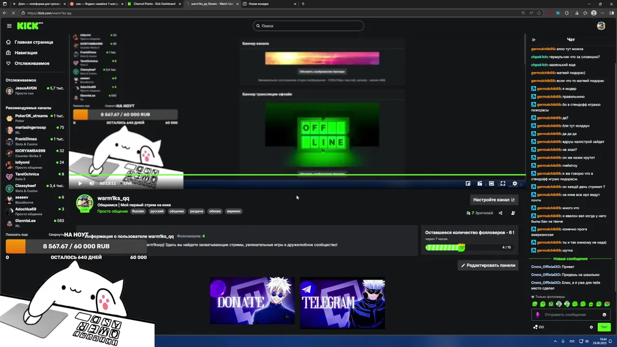Open a new browser tab with plus
The width and height of the screenshot is (617, 347).
click(x=303, y=4)
